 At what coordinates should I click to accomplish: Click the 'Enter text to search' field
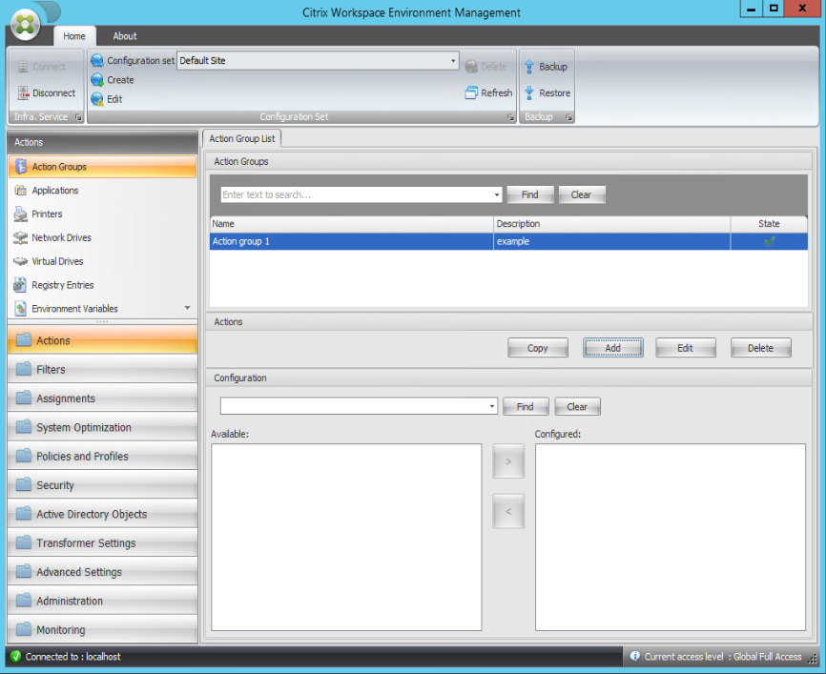pos(355,195)
